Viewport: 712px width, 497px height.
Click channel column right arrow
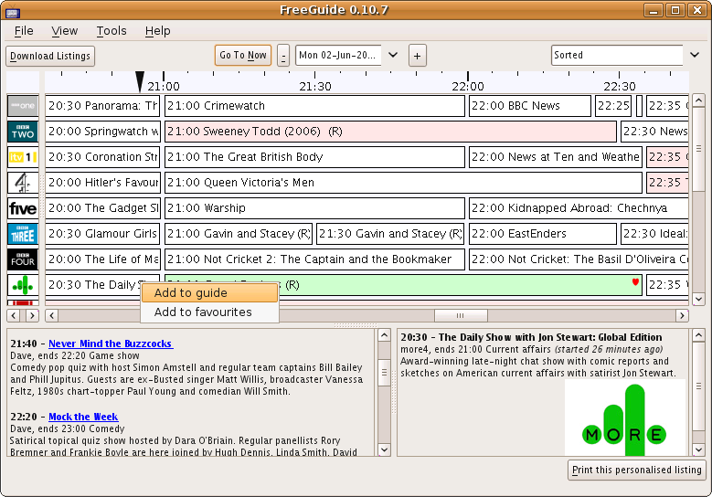[x=32, y=315]
